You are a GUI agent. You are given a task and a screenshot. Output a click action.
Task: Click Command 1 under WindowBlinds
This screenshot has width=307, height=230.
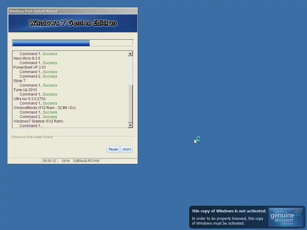[x=38, y=112]
